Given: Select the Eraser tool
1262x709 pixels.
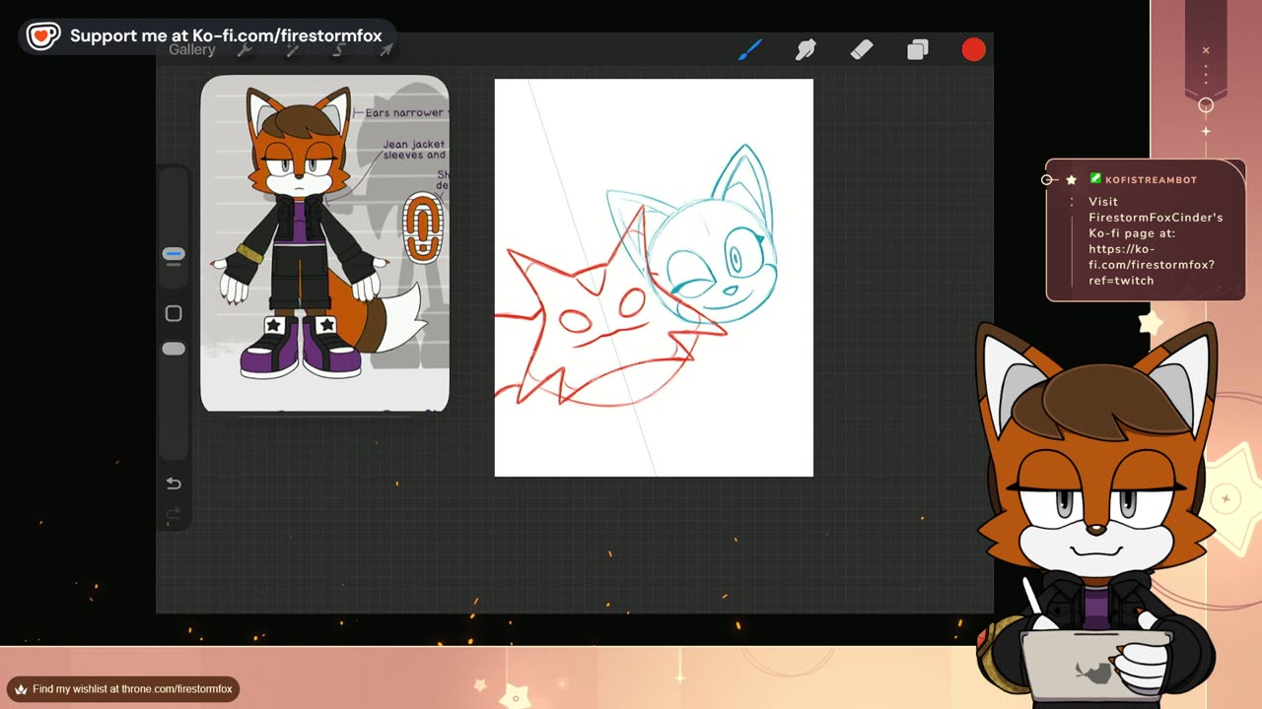Looking at the screenshot, I should pos(862,49).
